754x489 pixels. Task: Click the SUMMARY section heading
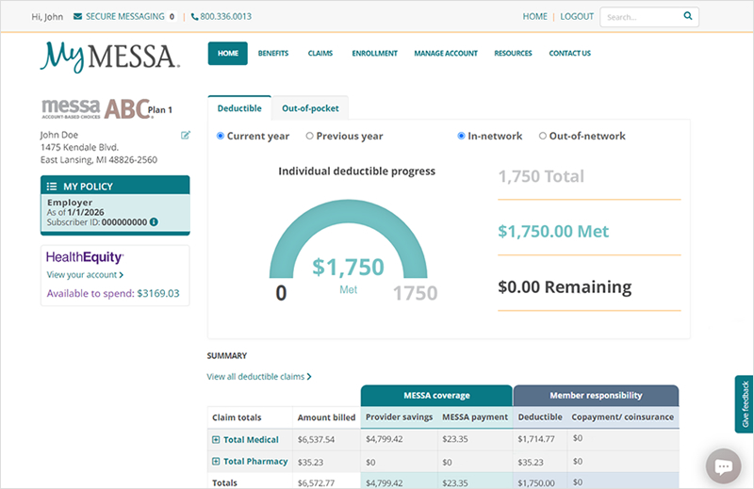pos(226,356)
